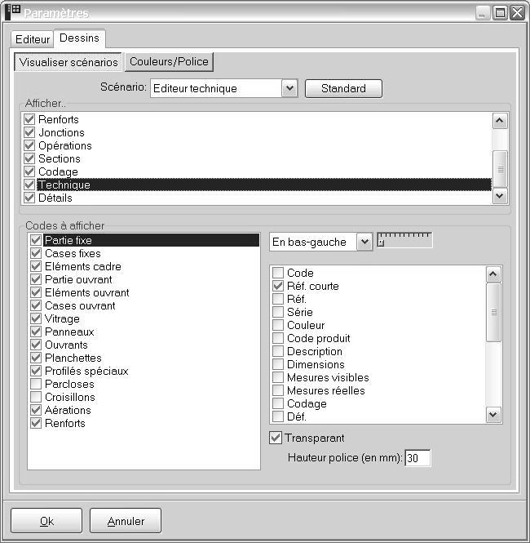Toggle the Partie fixe checkbox
530x543 pixels.
tap(36, 240)
